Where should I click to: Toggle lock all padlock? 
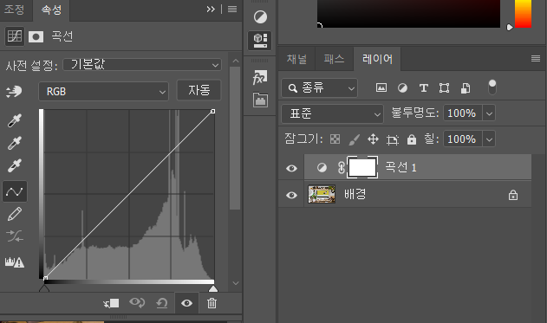tap(412, 139)
